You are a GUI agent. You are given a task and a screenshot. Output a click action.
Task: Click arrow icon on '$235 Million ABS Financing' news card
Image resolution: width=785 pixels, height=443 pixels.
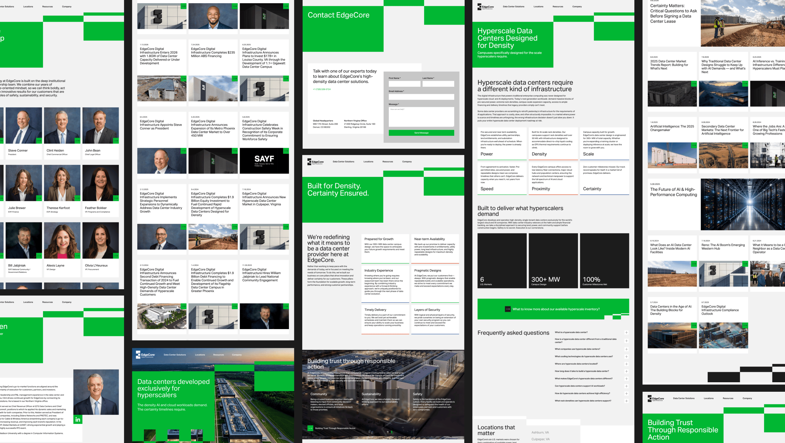(x=235, y=78)
